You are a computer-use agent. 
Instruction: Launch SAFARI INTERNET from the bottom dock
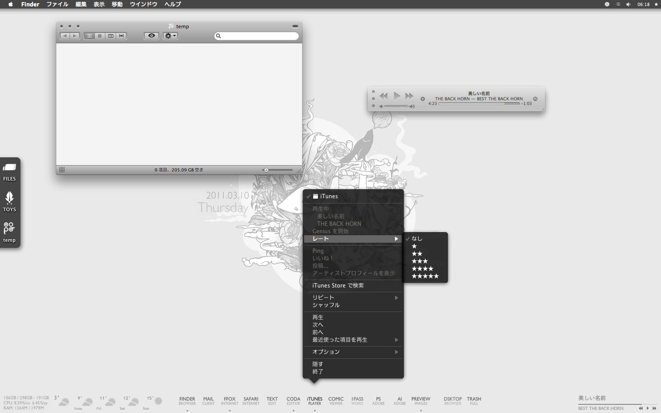[251, 401]
